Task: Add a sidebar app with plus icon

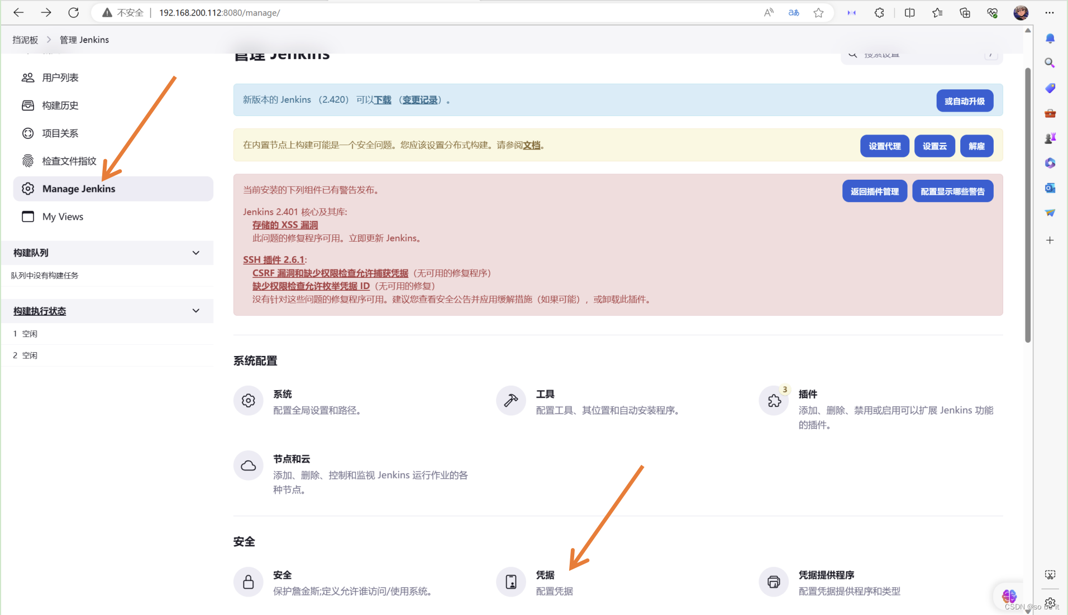Action: pyautogui.click(x=1050, y=240)
